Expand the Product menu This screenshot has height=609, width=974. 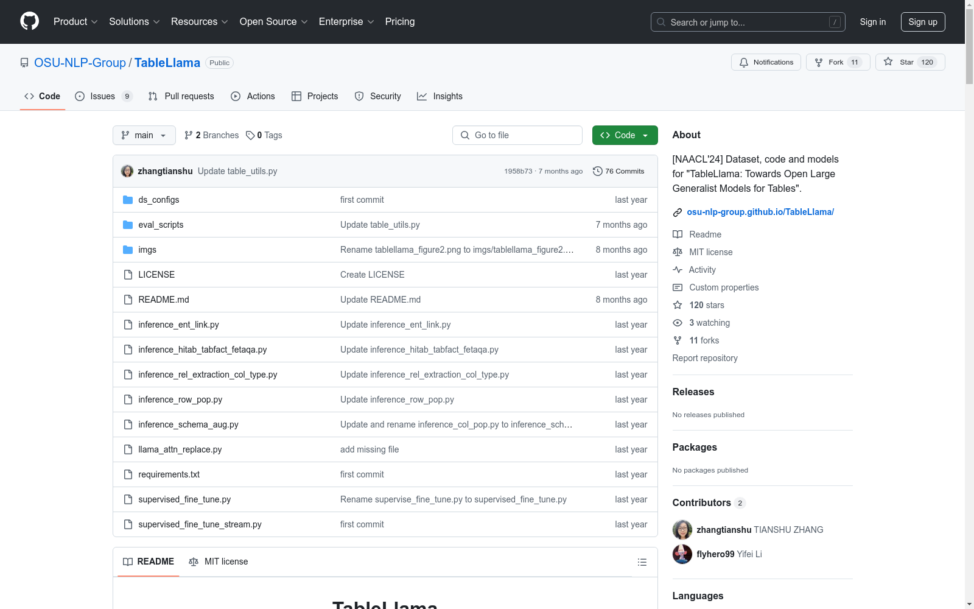[75, 22]
